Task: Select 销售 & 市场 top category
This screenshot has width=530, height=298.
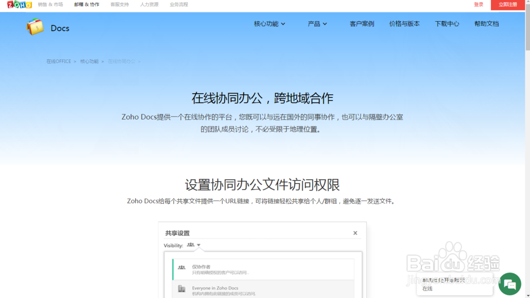Action: pos(50,4)
